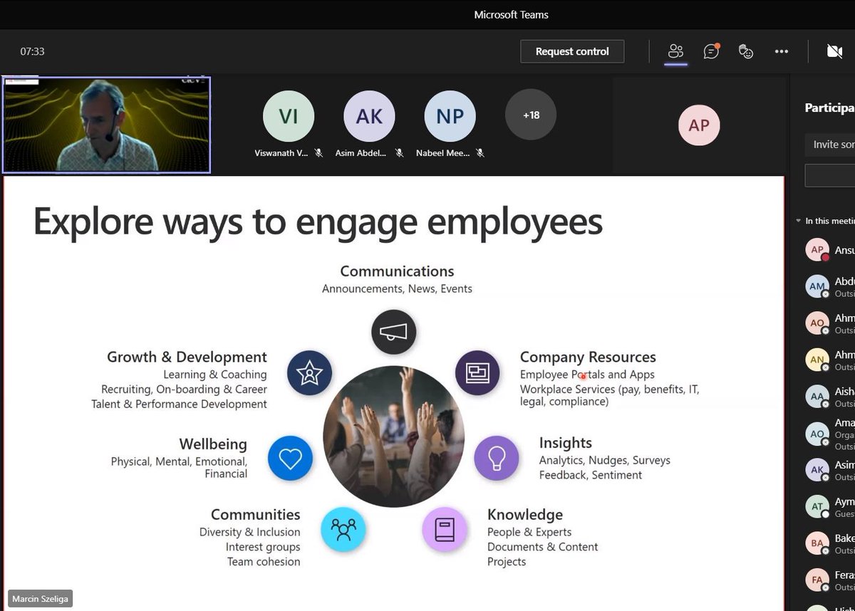855x611 pixels.
Task: Click the raised hands photo in the slide center
Action: point(393,437)
